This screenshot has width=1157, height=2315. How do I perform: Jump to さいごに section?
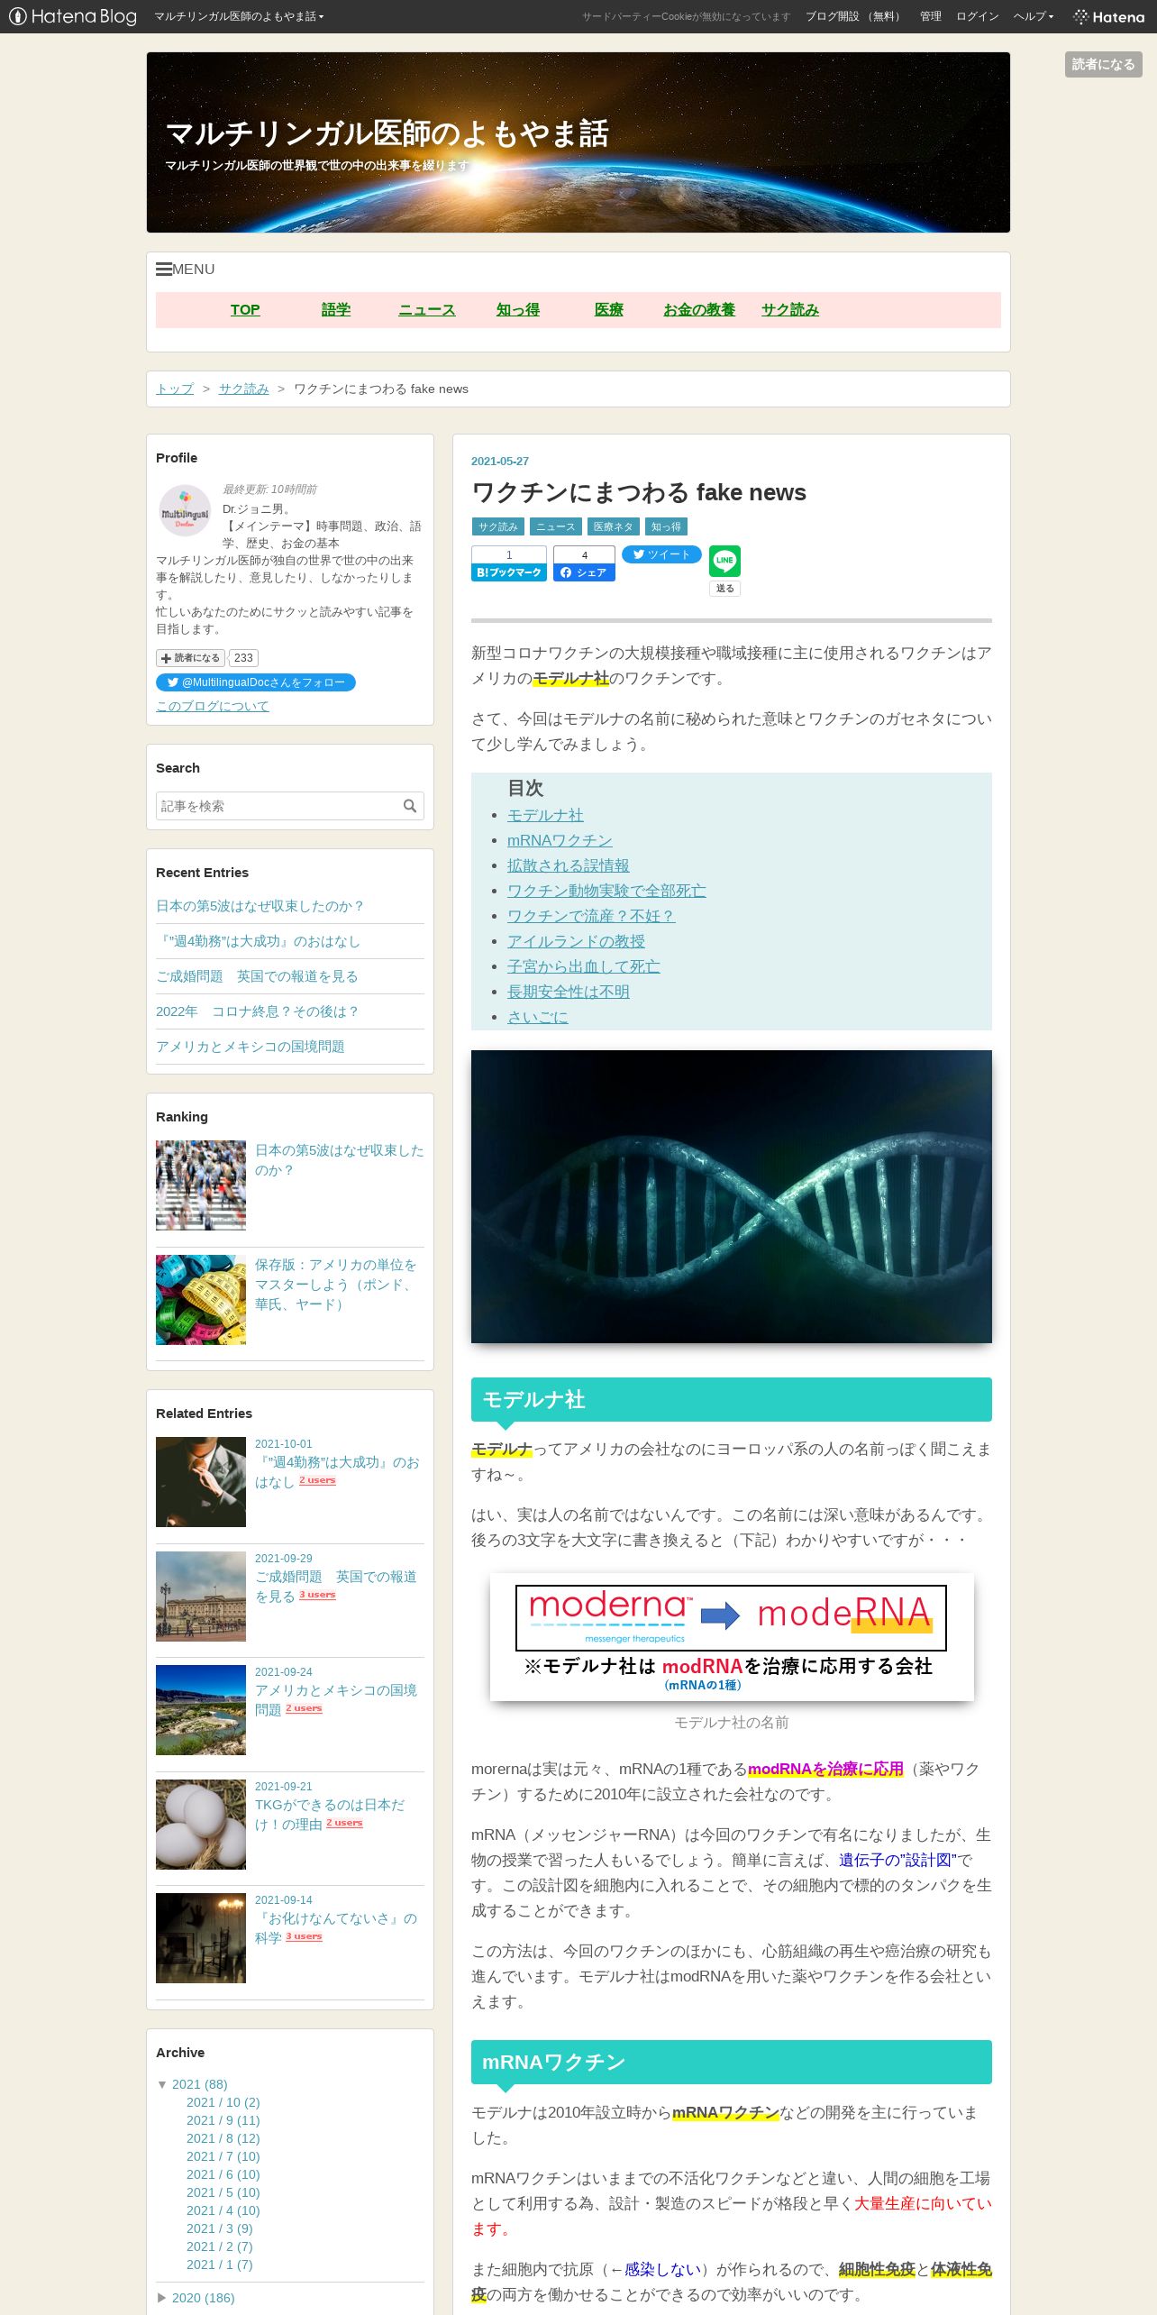click(538, 1017)
